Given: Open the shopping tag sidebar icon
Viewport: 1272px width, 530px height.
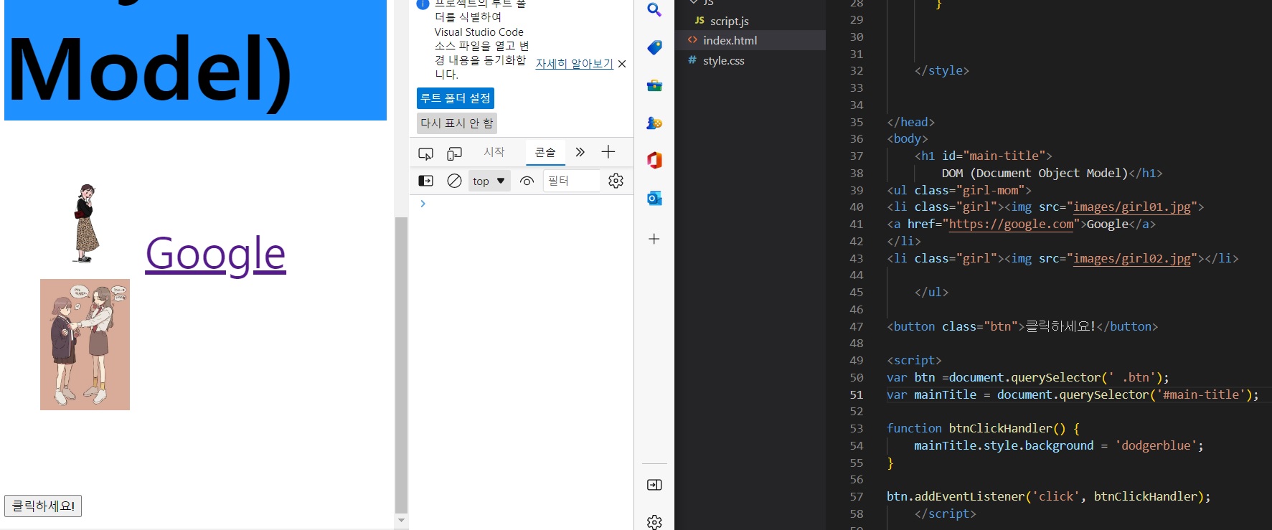Looking at the screenshot, I should coord(654,47).
